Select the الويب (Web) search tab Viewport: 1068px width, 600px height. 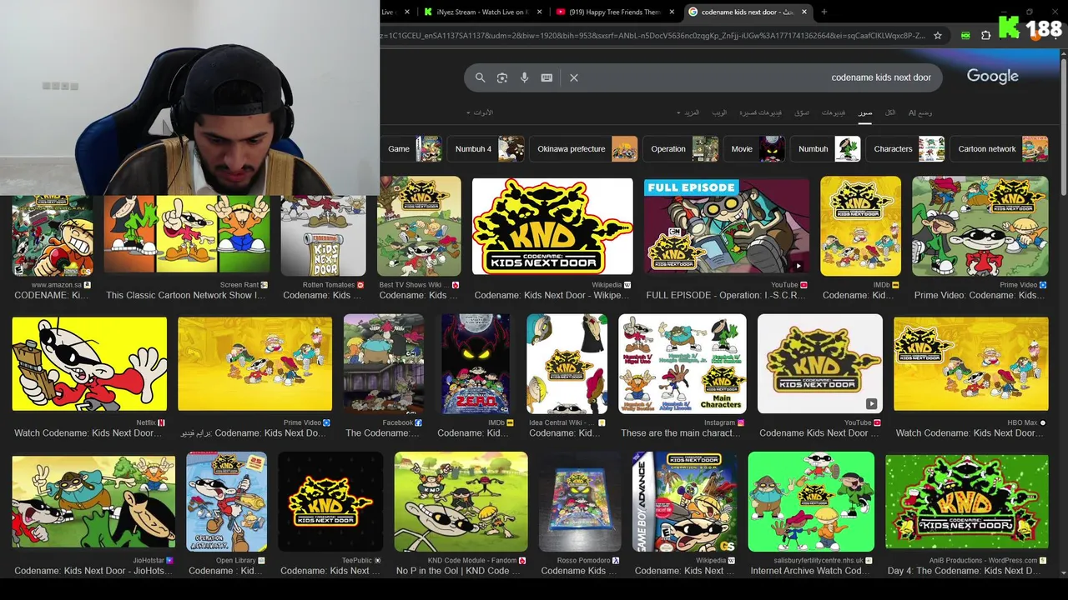[x=719, y=112]
